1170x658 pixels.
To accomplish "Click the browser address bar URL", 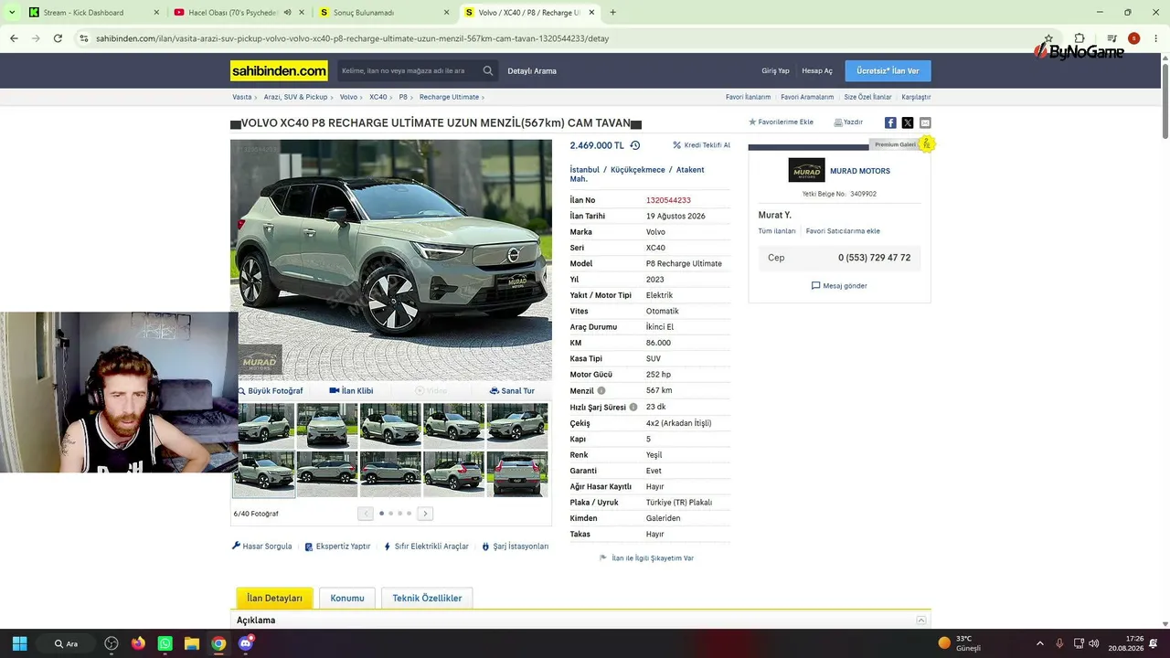I will 352,38.
